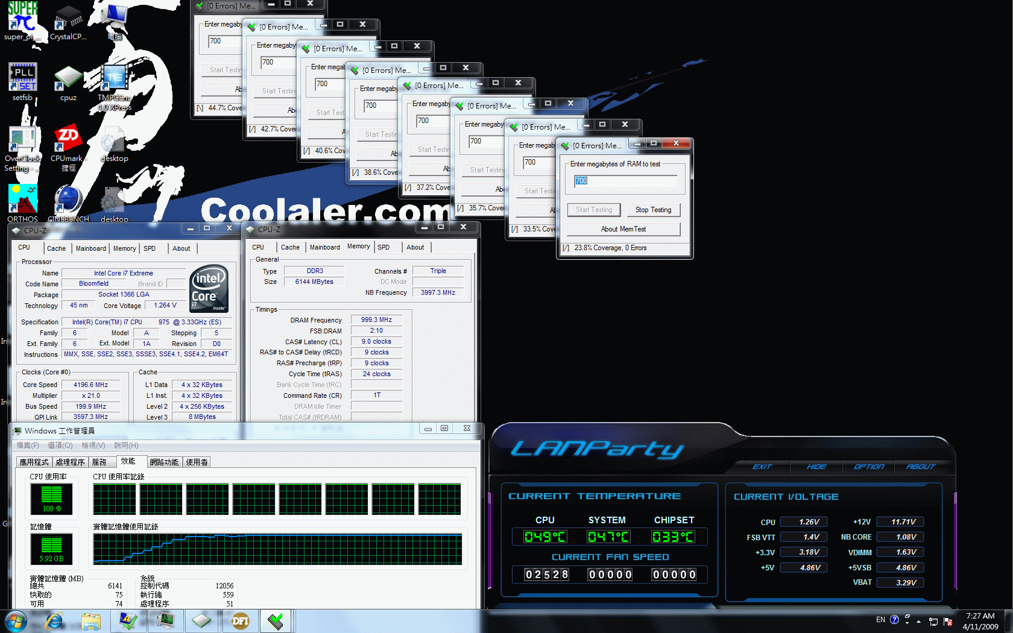The height and width of the screenshot is (633, 1013).
Task: Click Stop Testing in front MemTest window
Action: click(653, 210)
